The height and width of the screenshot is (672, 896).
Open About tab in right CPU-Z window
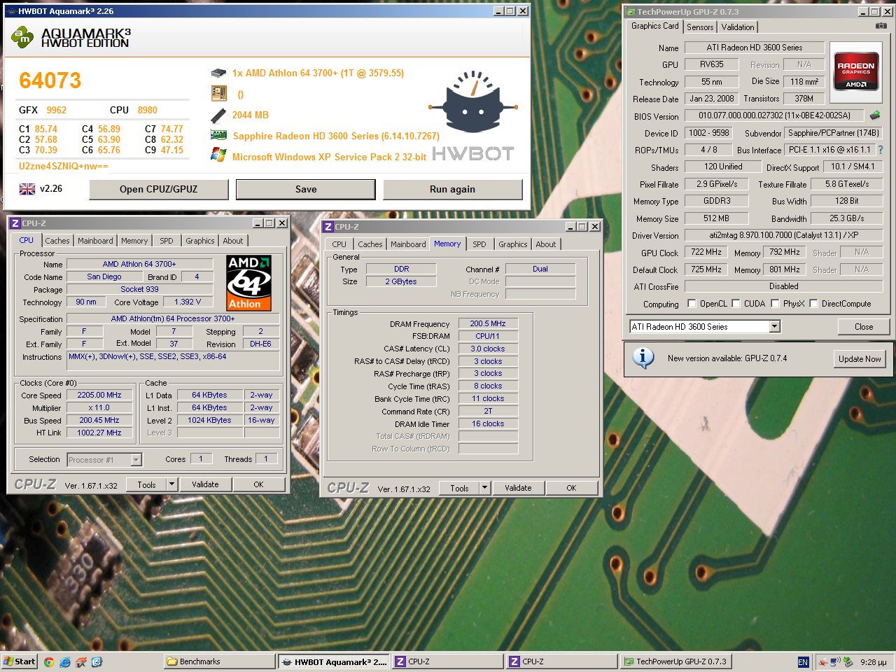tap(546, 244)
